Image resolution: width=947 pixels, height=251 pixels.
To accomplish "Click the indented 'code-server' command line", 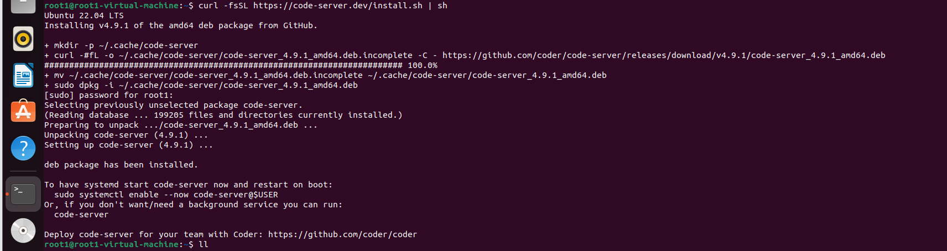I will pyautogui.click(x=81, y=215).
